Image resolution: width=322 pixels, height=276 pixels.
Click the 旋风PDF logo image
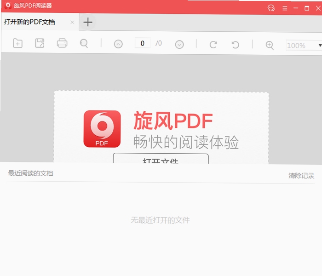pyautogui.click(x=102, y=129)
